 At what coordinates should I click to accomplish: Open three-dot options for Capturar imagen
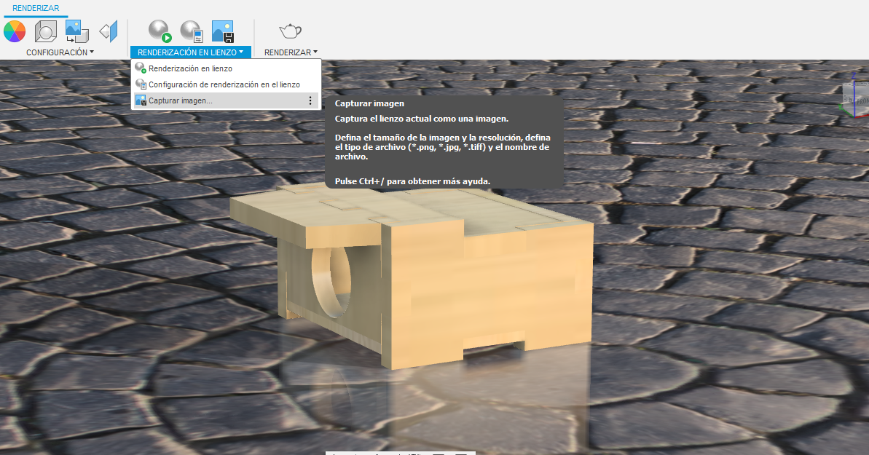pyautogui.click(x=310, y=101)
